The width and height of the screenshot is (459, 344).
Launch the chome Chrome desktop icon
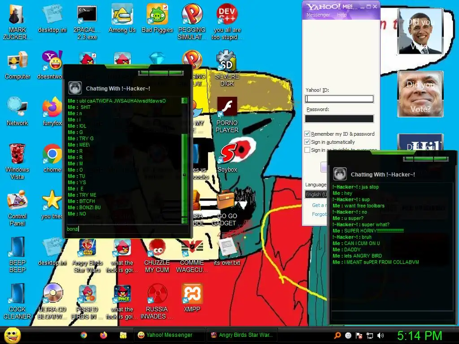tap(52, 159)
